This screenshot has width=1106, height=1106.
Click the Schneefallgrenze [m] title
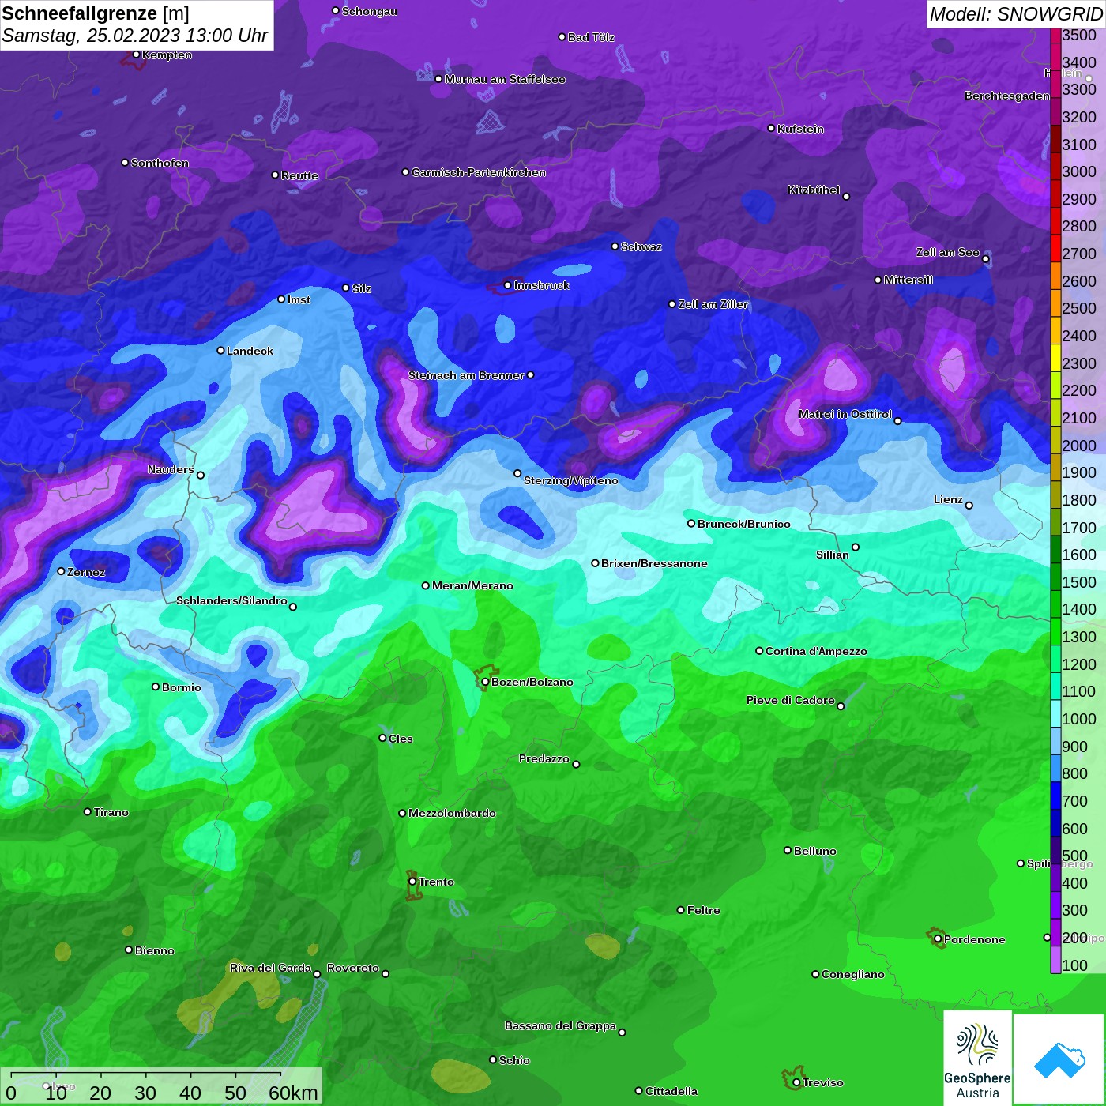click(96, 13)
